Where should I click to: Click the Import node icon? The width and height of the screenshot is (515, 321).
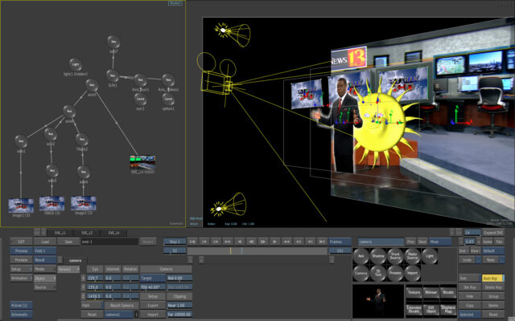(413, 274)
